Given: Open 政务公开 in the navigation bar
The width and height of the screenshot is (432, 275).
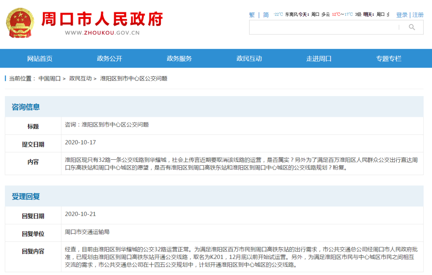Looking at the screenshot, I should 110,58.
